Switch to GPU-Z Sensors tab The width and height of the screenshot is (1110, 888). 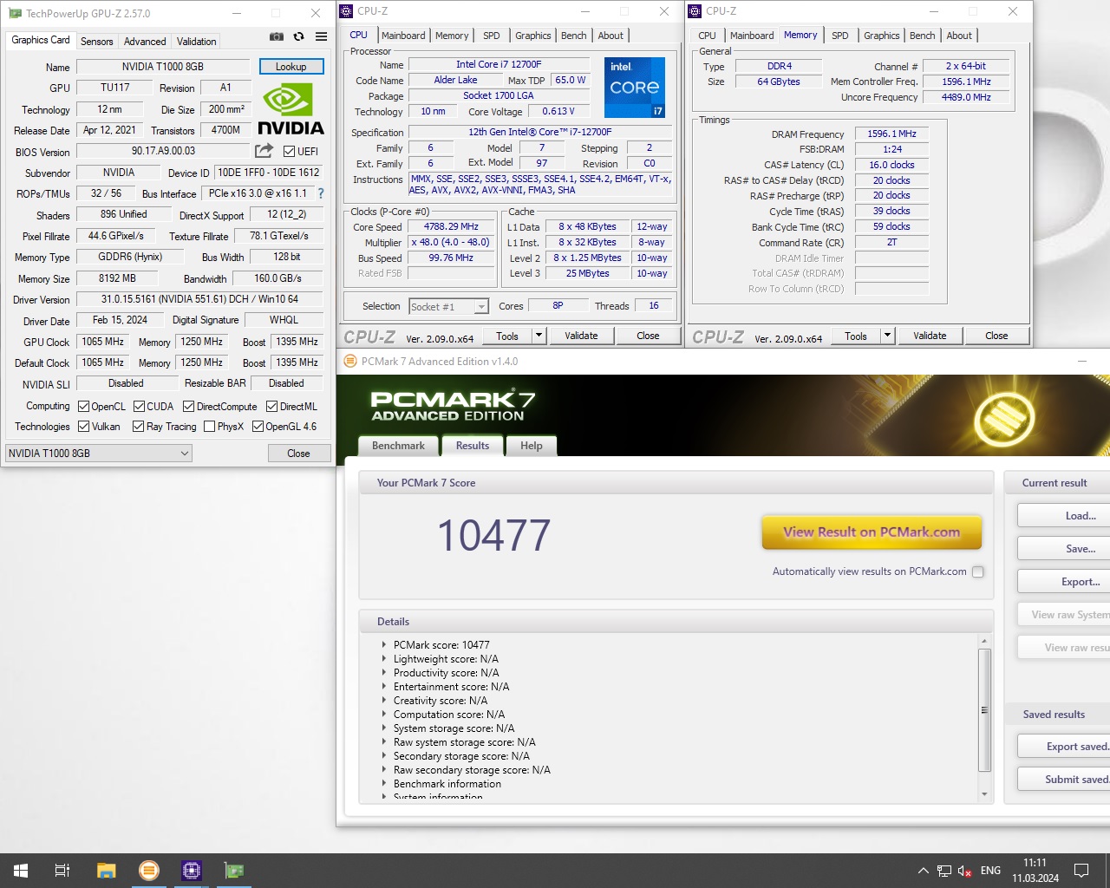[x=96, y=42]
